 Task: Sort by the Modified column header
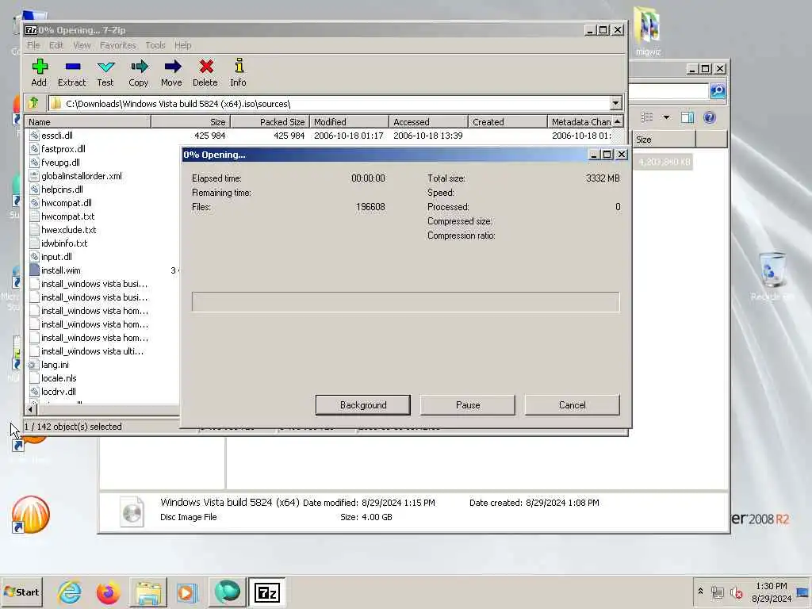[x=349, y=121]
